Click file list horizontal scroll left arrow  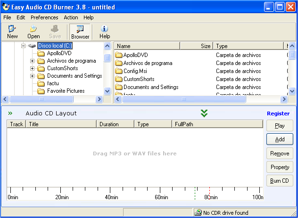[117, 99]
